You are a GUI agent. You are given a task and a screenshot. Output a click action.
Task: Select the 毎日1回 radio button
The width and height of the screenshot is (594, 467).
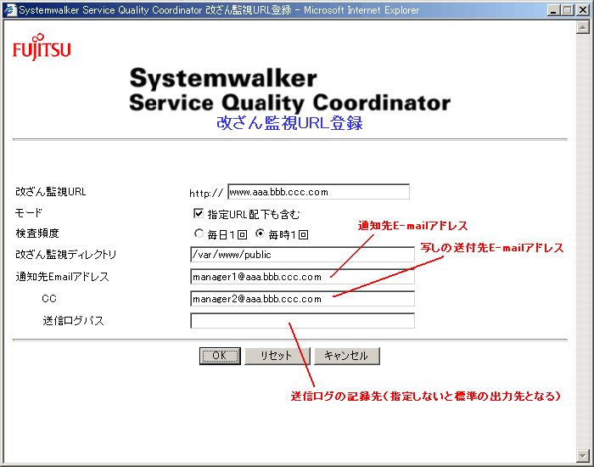[x=199, y=233]
